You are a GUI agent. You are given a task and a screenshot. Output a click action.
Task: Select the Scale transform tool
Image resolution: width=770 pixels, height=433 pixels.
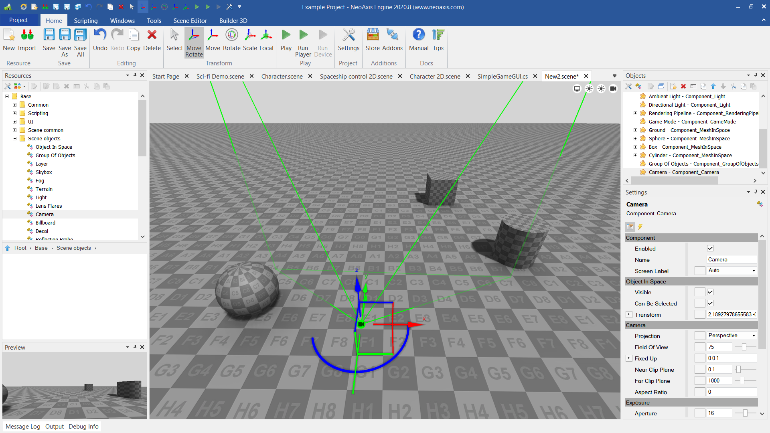[249, 40]
